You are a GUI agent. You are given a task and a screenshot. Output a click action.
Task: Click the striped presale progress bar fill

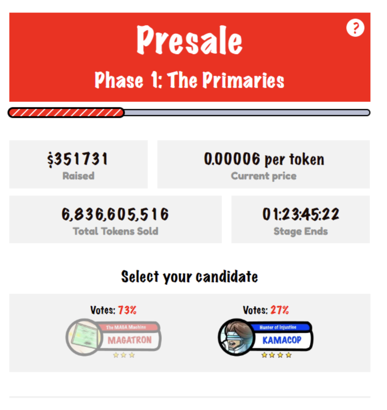point(66,113)
